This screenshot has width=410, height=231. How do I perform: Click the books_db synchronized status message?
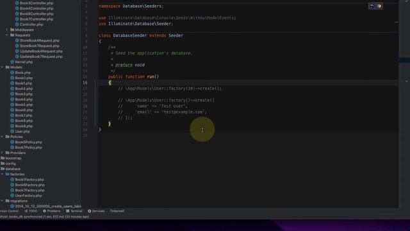click(x=44, y=217)
